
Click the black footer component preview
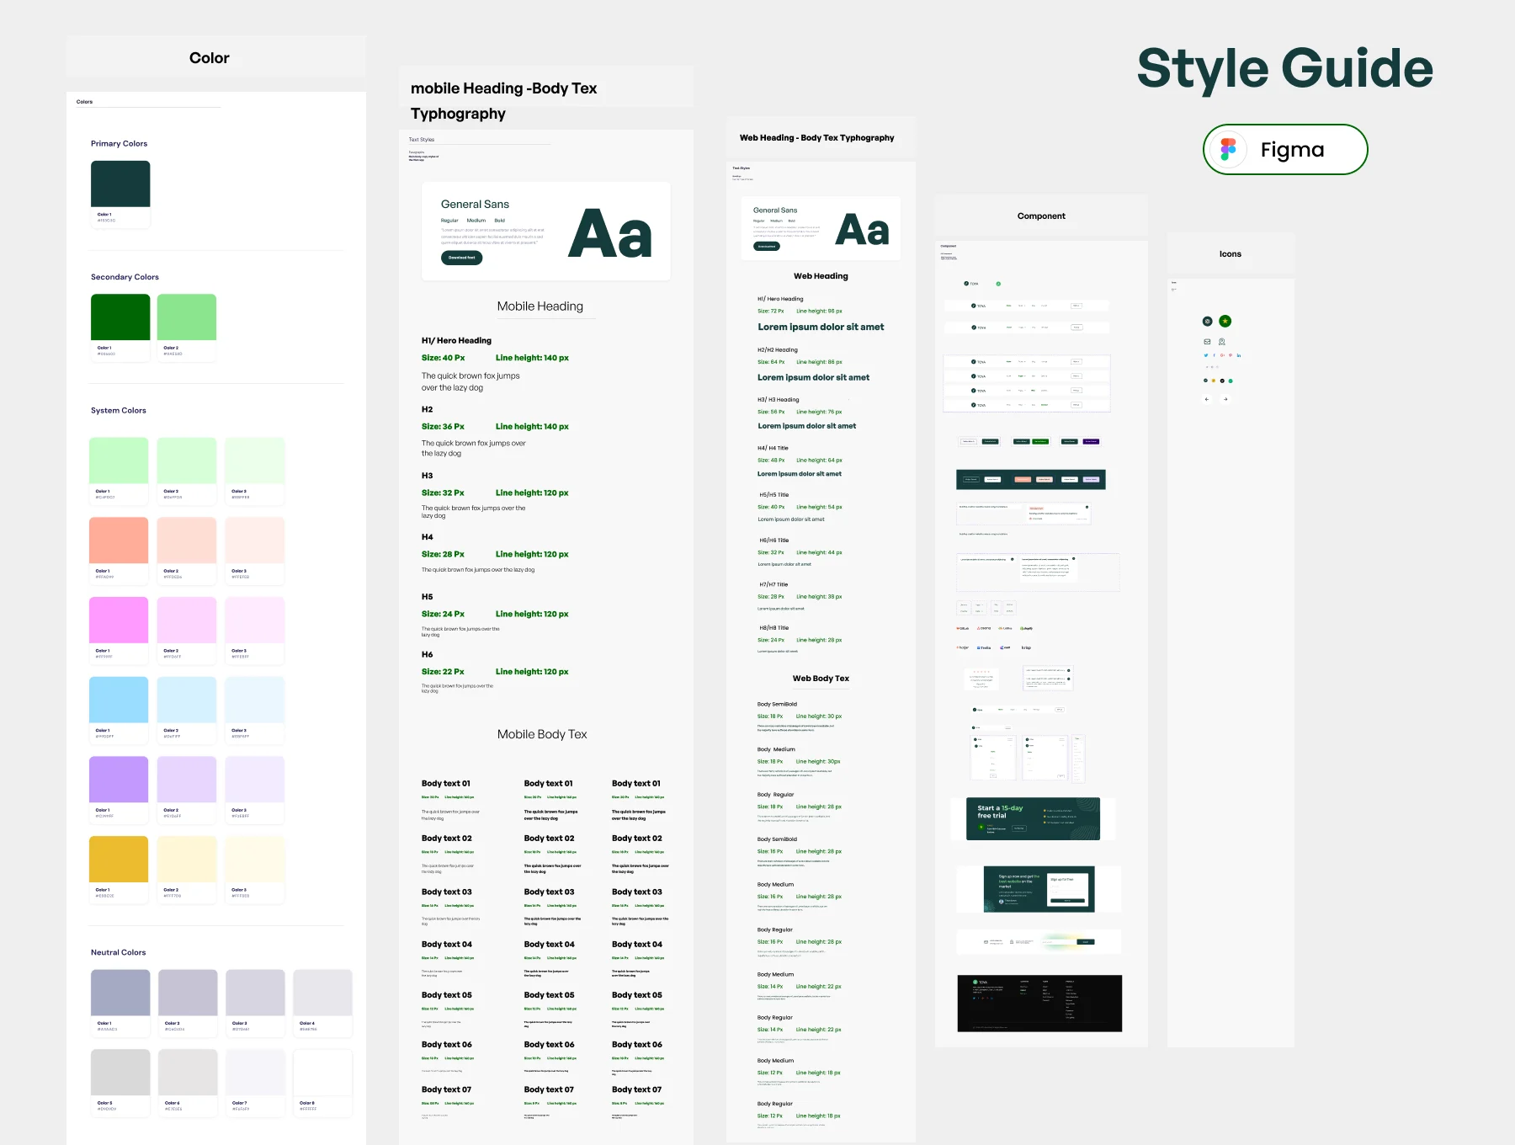pyautogui.click(x=1039, y=1003)
